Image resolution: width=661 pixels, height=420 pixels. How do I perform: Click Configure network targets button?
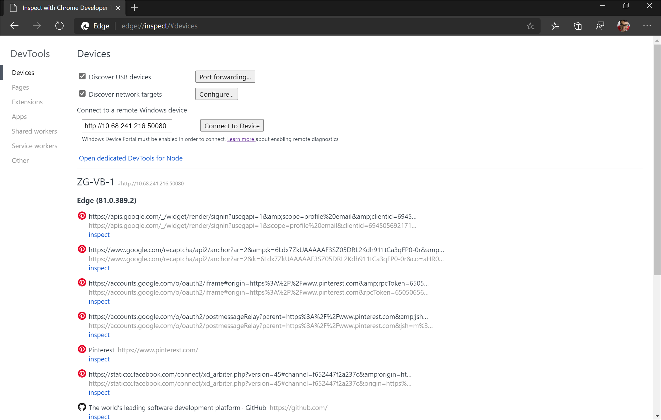click(216, 94)
